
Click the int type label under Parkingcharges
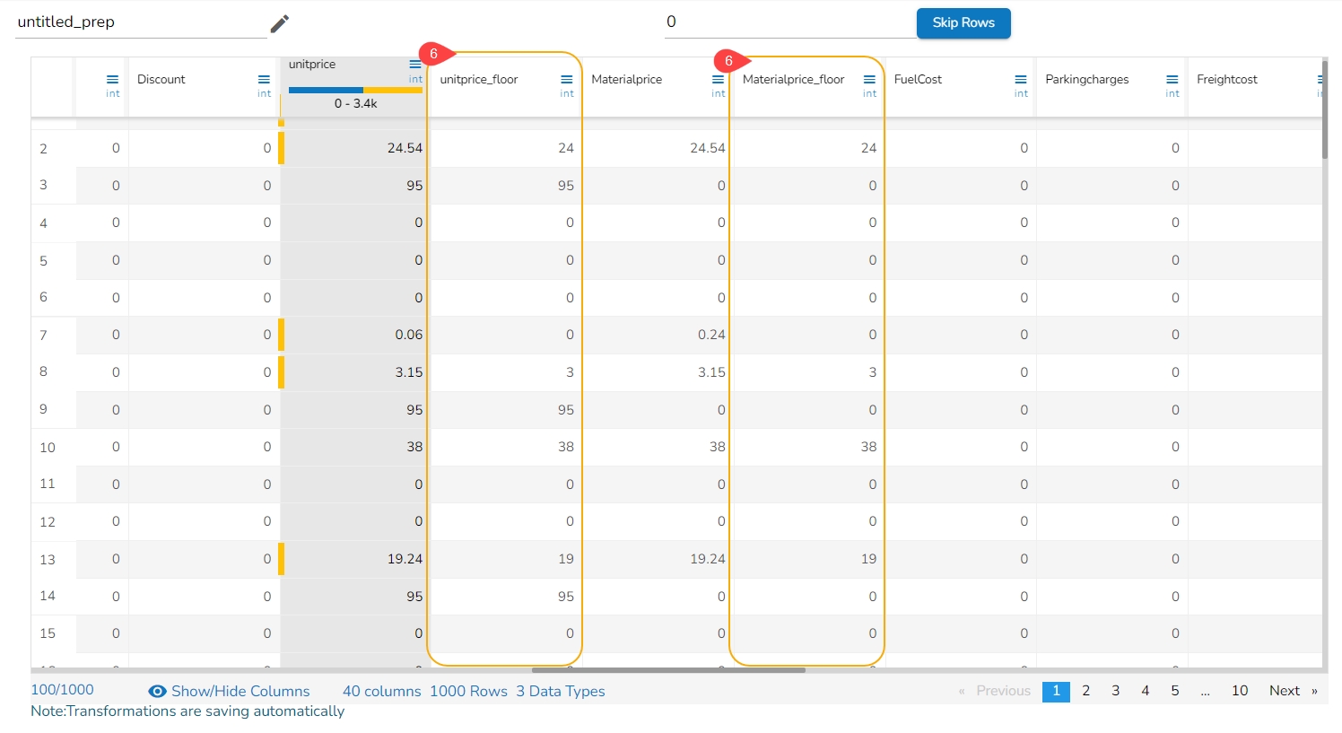click(1172, 93)
